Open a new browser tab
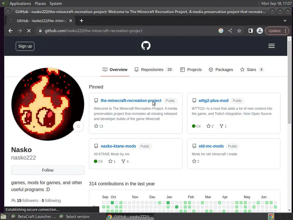 pos(82,21)
